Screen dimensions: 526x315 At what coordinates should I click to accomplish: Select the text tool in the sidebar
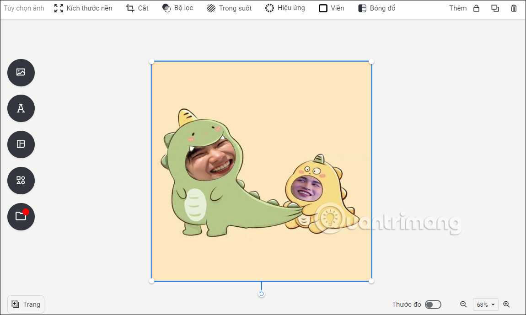(21, 108)
